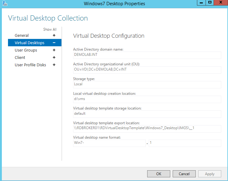Expand the General section plus icon
The width and height of the screenshot is (228, 181).
point(54,36)
